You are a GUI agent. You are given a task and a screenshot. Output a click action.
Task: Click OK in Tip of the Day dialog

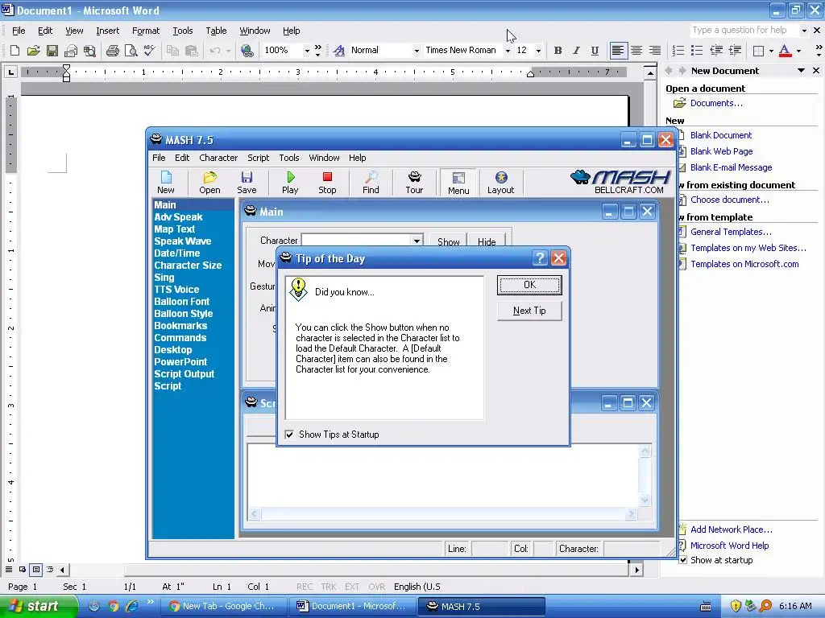(x=529, y=285)
